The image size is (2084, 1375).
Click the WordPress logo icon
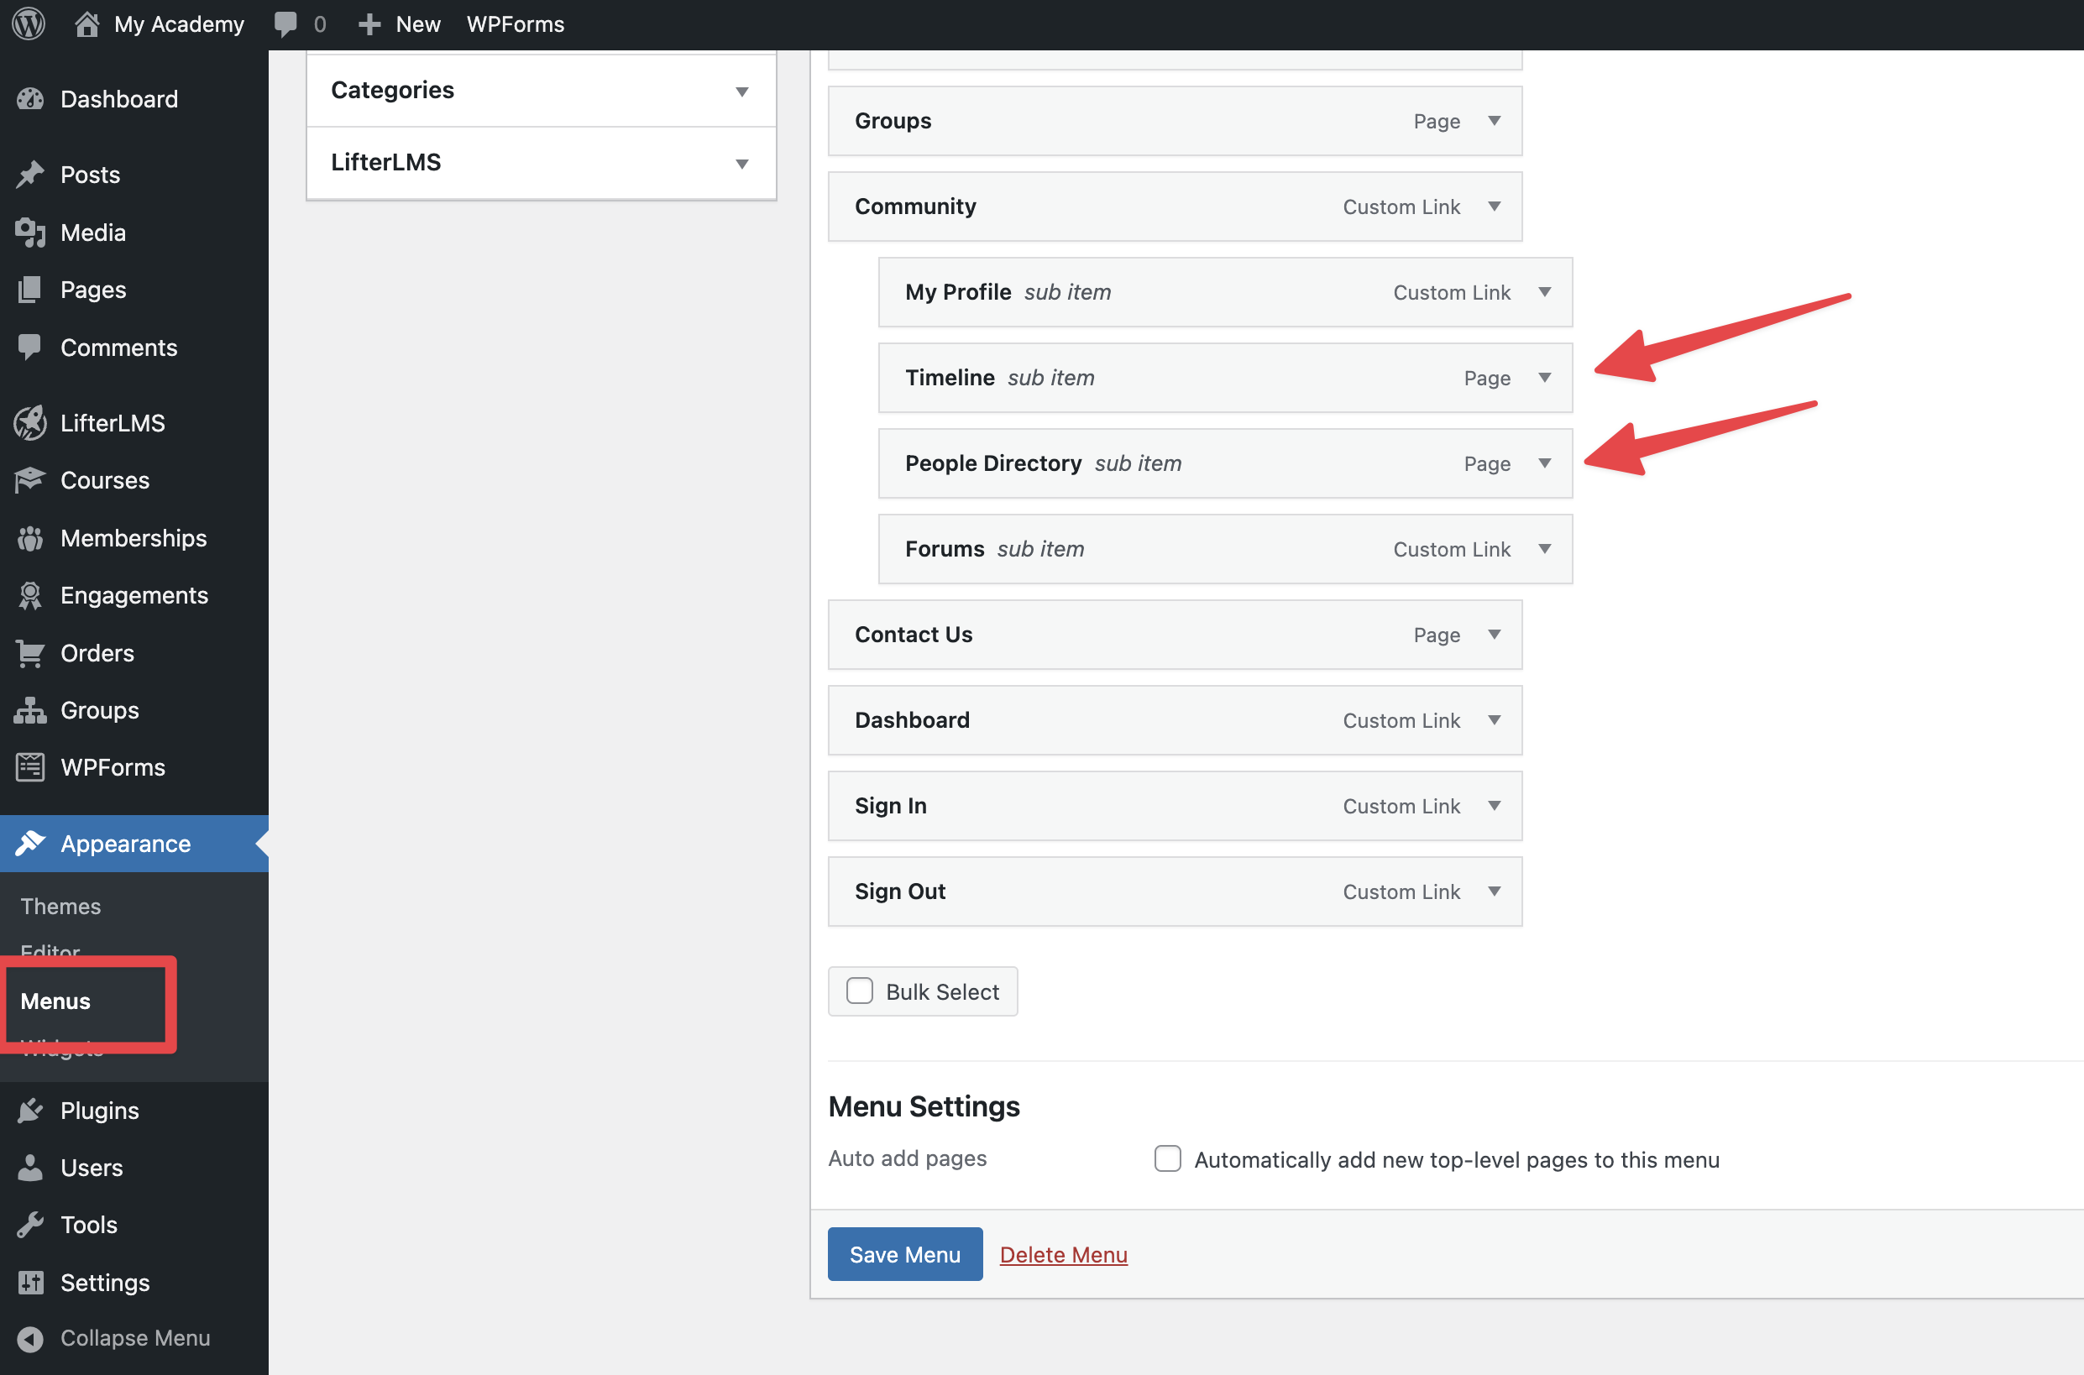point(28,24)
